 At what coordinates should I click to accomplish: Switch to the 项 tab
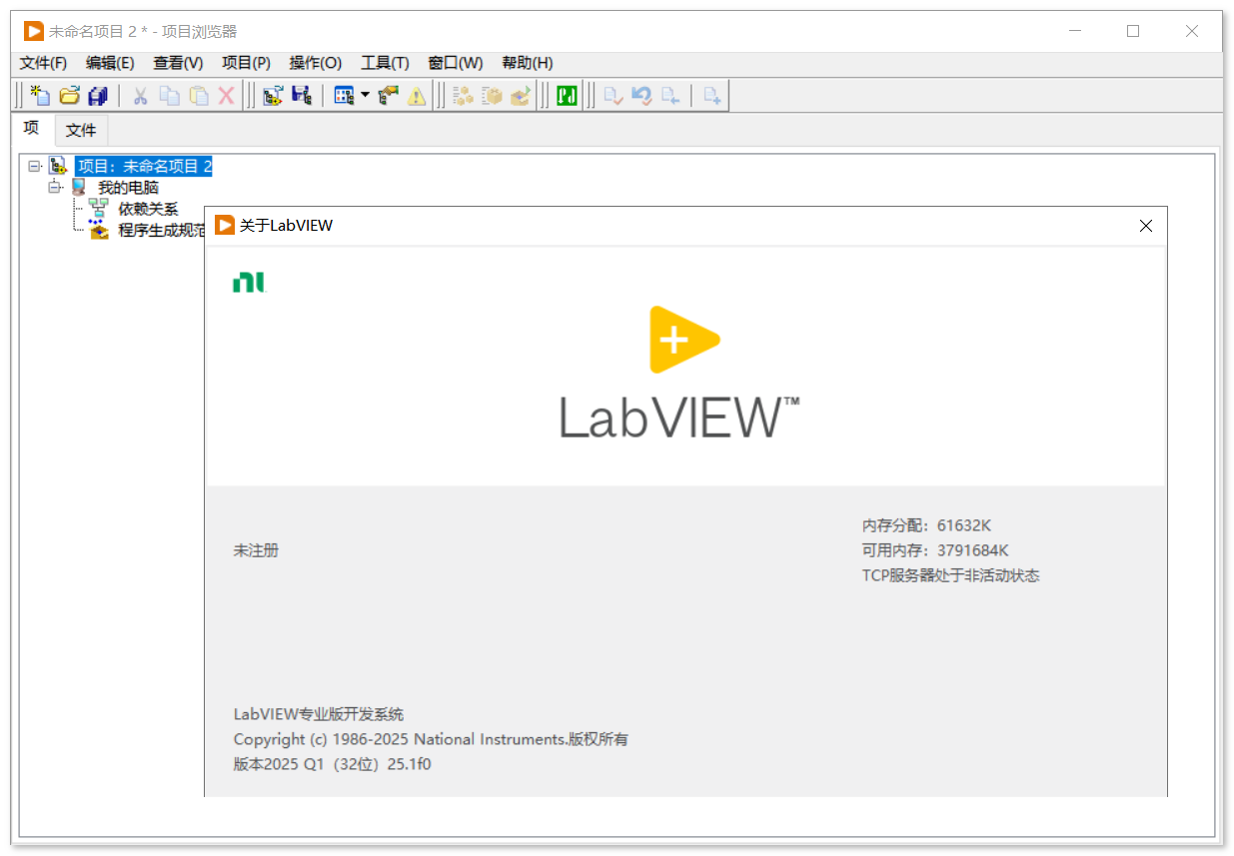32,129
